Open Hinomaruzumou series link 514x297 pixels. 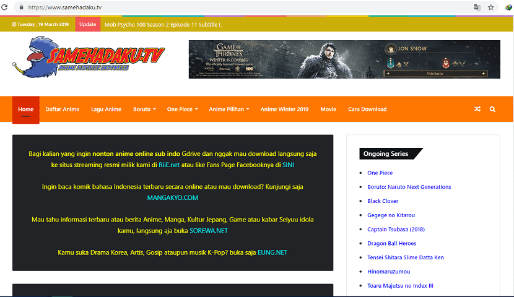[x=388, y=272]
